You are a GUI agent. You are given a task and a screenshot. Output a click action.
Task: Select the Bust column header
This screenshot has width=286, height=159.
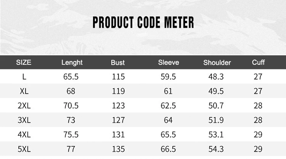(x=118, y=63)
